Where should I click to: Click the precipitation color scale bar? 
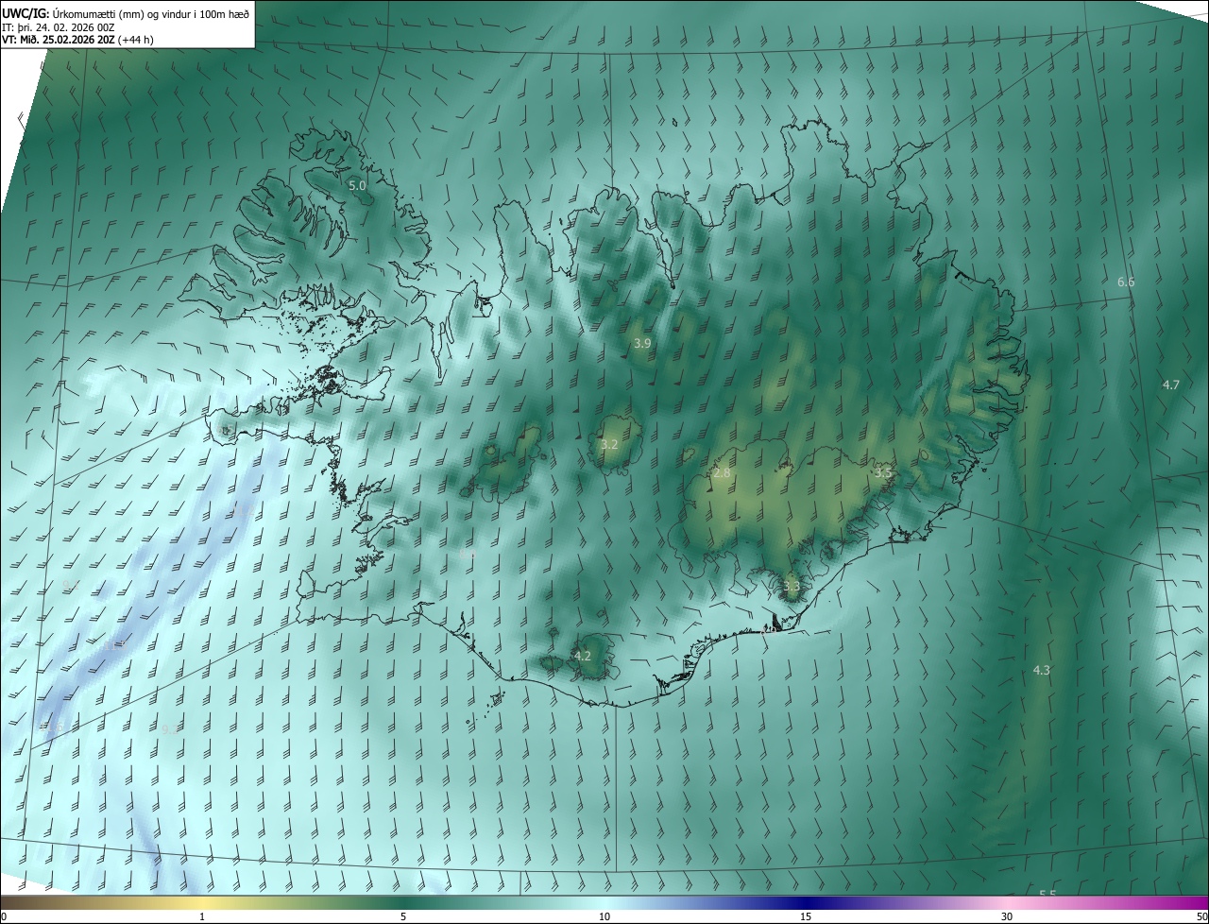click(604, 903)
